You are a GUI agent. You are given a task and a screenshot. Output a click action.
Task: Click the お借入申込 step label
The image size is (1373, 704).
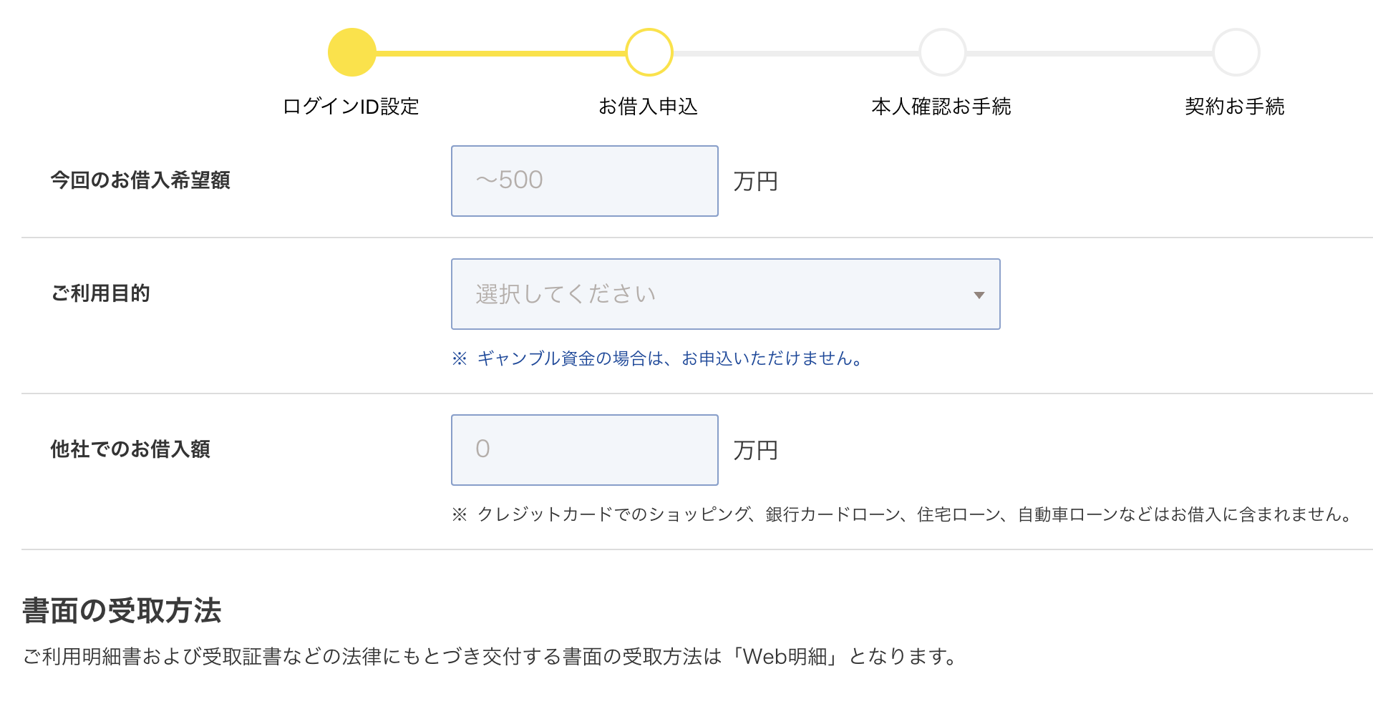[648, 107]
